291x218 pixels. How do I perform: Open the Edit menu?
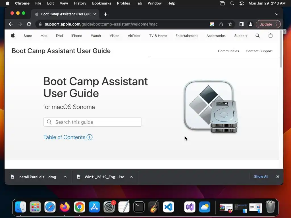[51, 3]
